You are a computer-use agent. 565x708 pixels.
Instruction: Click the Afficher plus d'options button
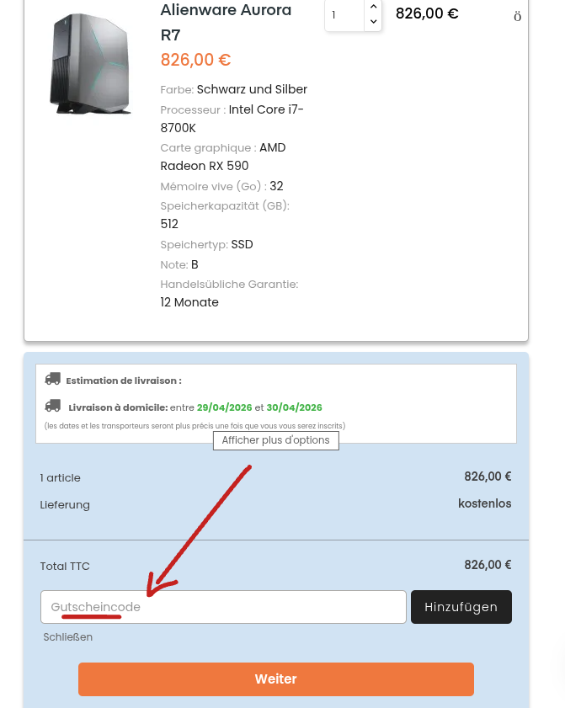click(276, 440)
